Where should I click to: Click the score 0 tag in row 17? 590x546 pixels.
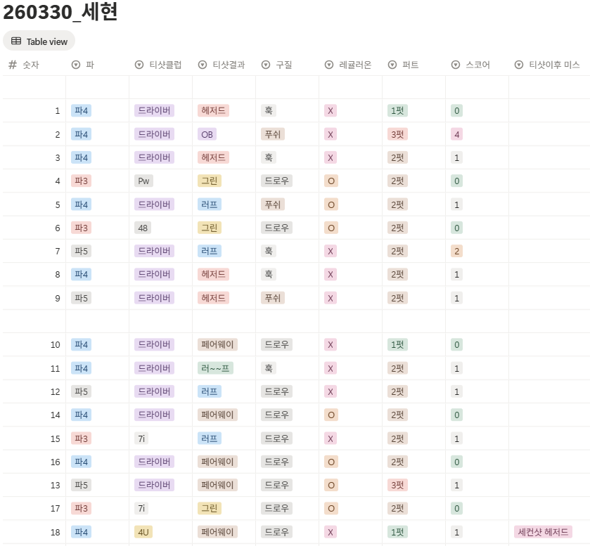click(x=456, y=508)
